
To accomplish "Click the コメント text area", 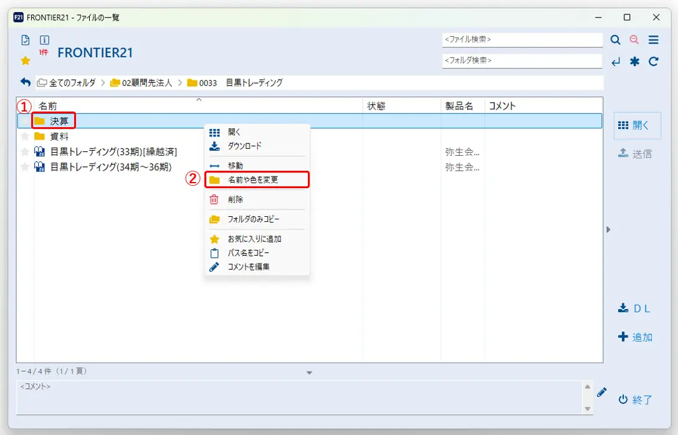I will point(299,397).
